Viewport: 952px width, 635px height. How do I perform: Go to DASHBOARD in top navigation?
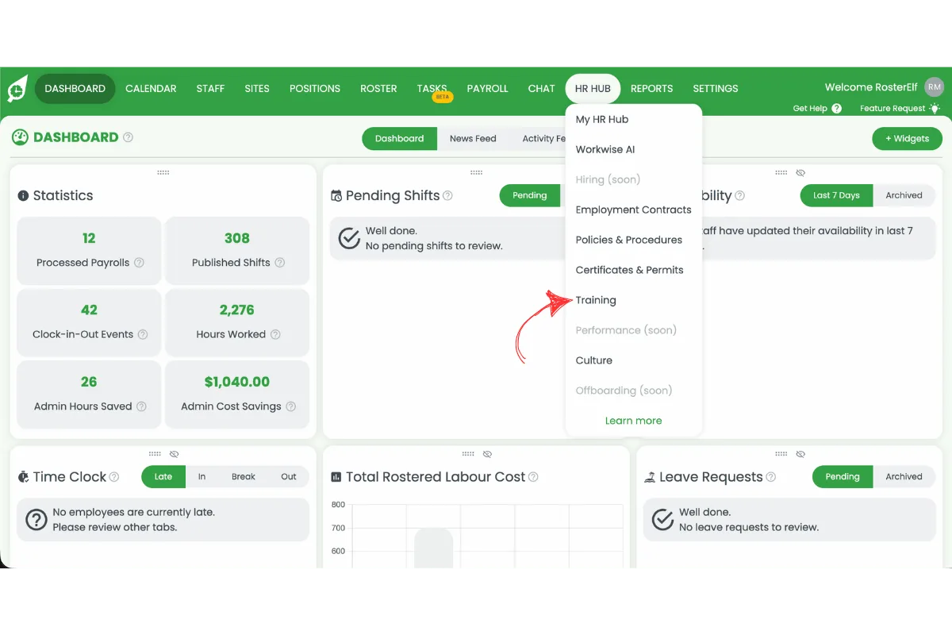pos(75,89)
